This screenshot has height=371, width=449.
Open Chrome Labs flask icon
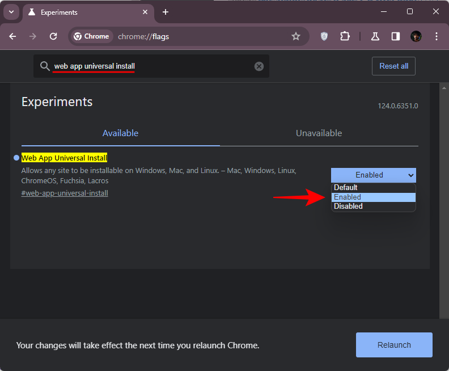[375, 36]
